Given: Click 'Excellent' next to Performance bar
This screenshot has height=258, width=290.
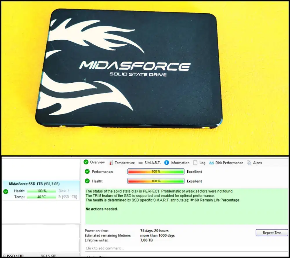Looking at the screenshot, I should tap(194, 172).
